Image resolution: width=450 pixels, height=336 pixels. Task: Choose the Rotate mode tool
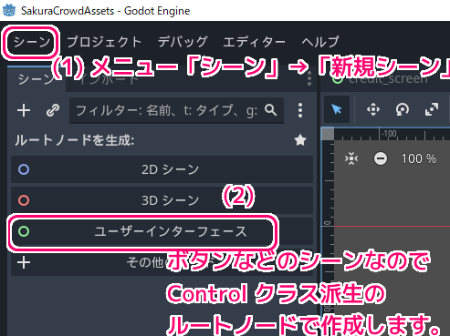403,109
